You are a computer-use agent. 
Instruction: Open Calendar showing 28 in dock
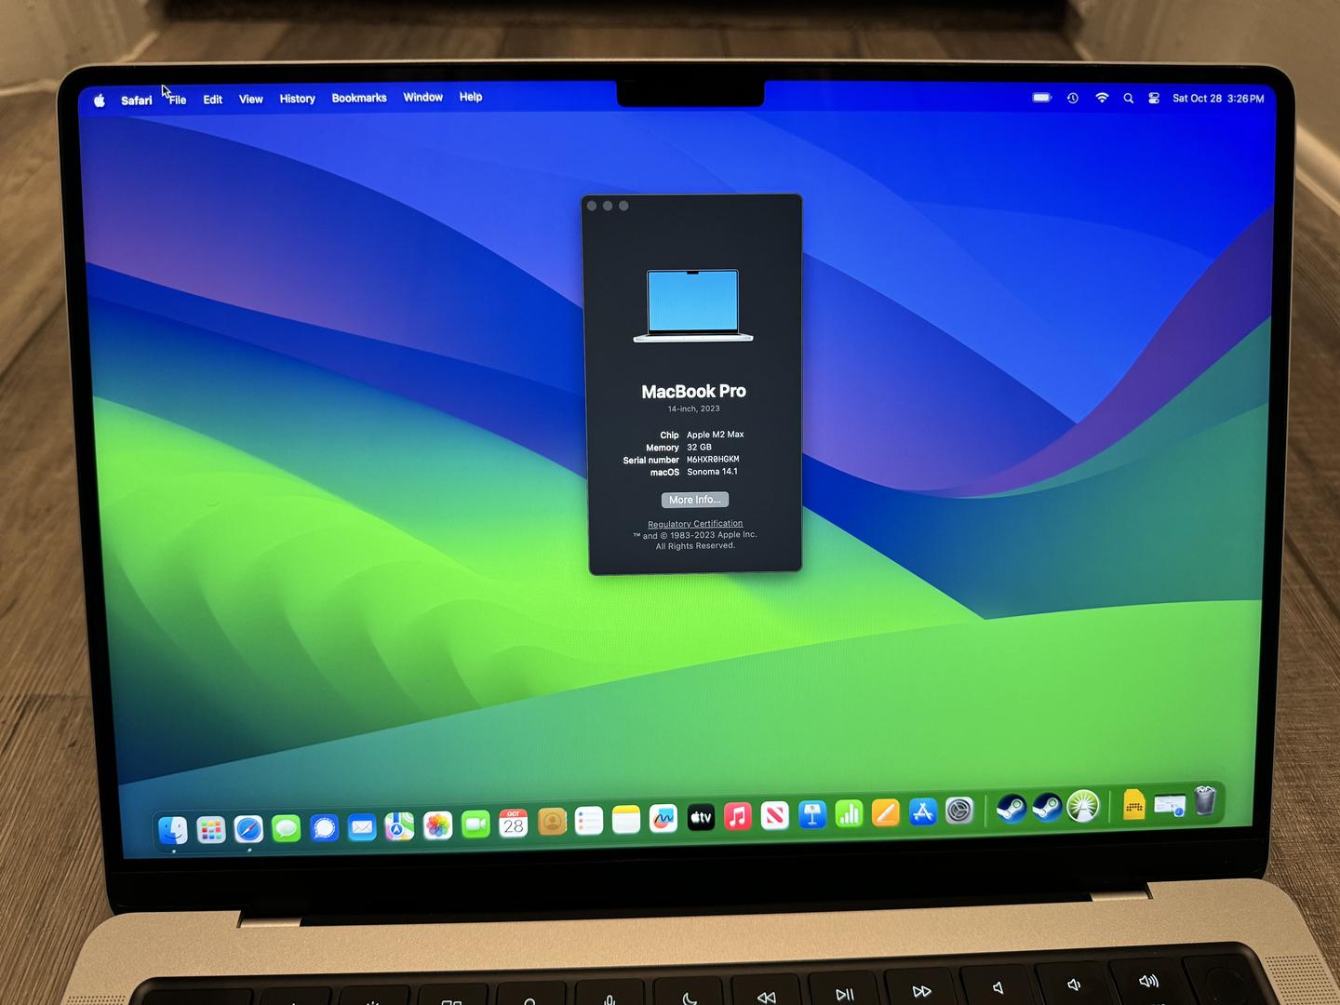[x=514, y=823]
